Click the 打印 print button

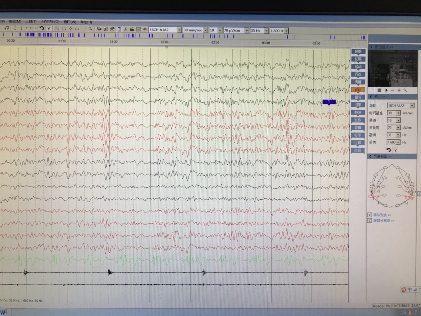(358, 135)
